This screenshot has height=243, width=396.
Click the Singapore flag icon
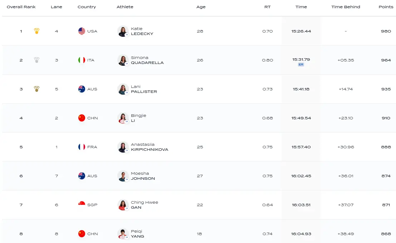click(x=82, y=205)
